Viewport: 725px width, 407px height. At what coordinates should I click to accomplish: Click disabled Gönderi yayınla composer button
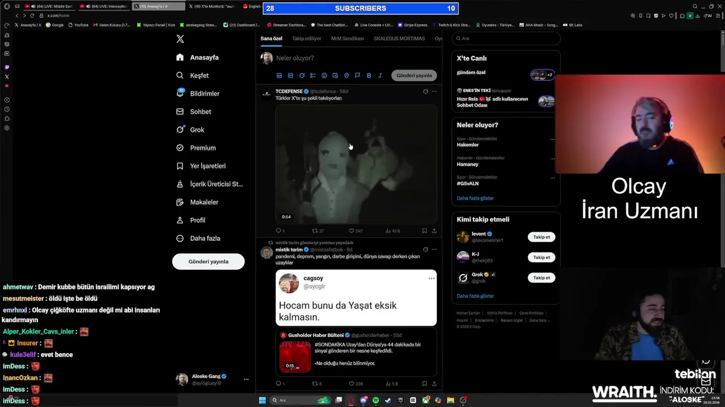pos(414,75)
